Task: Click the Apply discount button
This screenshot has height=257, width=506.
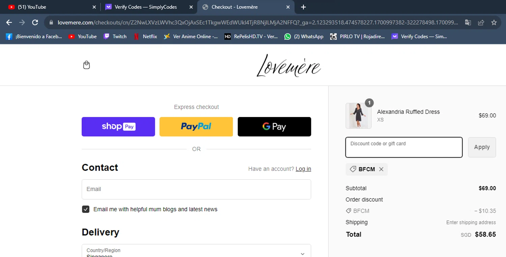Action: pos(482,147)
